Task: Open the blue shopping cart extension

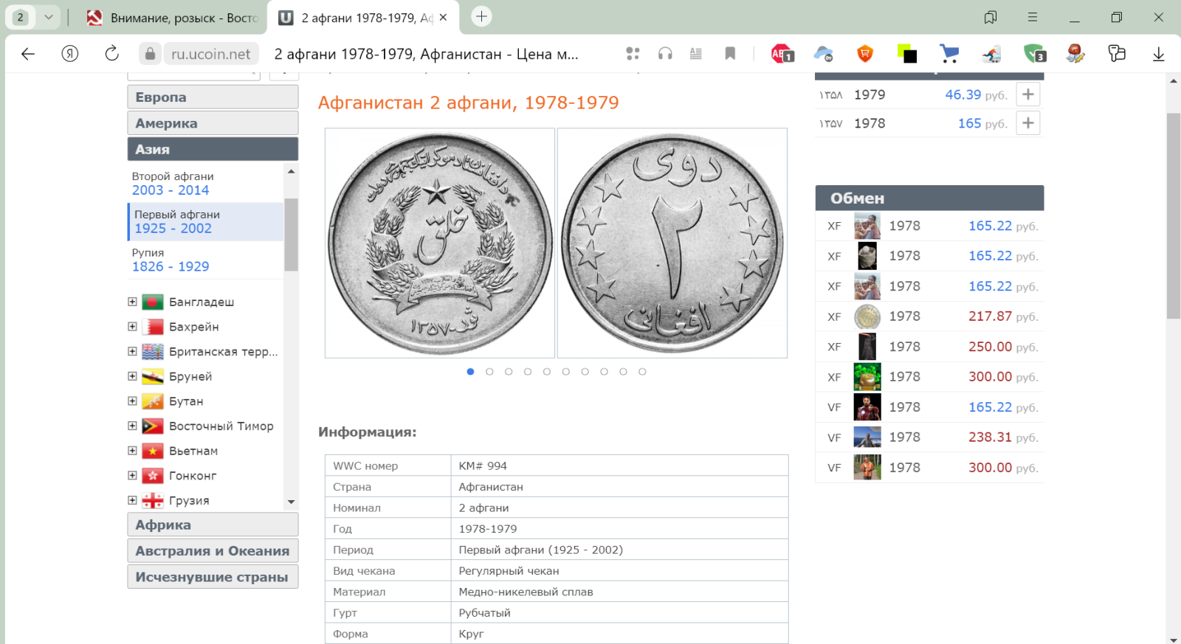Action: 949,53
